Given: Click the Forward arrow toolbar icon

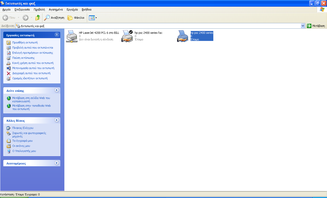Looking at the screenshot, I should coord(26,18).
